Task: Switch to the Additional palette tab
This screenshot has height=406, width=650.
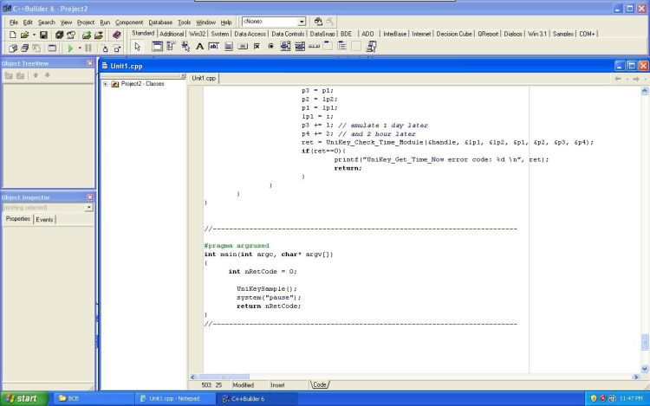Action: 172,34
